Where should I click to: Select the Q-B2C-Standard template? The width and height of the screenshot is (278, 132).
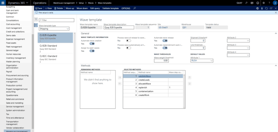(55, 58)
